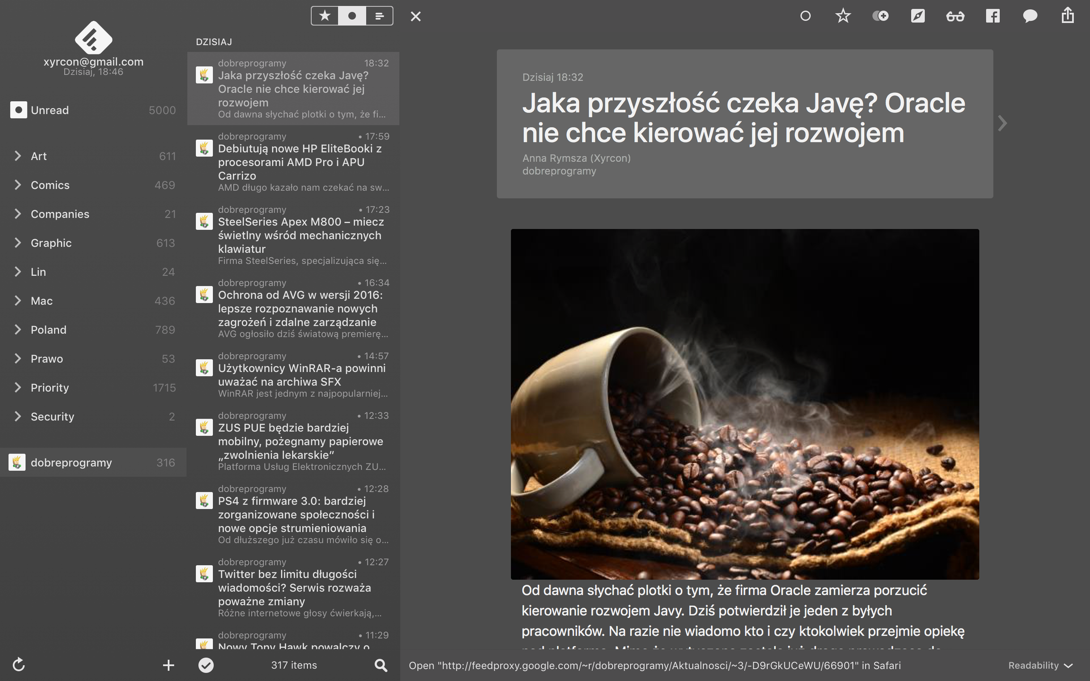Expand the Comics folder
The image size is (1090, 681).
pos(18,185)
